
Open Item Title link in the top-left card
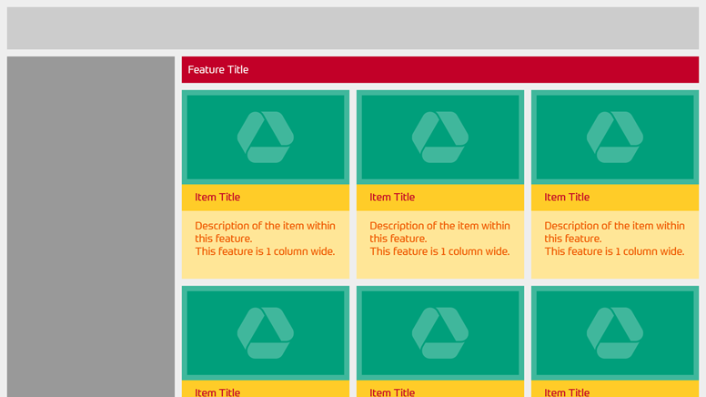click(x=217, y=198)
